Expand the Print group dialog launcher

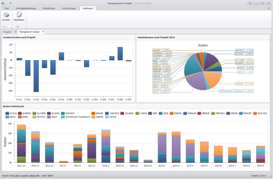point(11,27)
